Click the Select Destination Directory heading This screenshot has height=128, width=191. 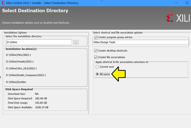click(x=35, y=11)
